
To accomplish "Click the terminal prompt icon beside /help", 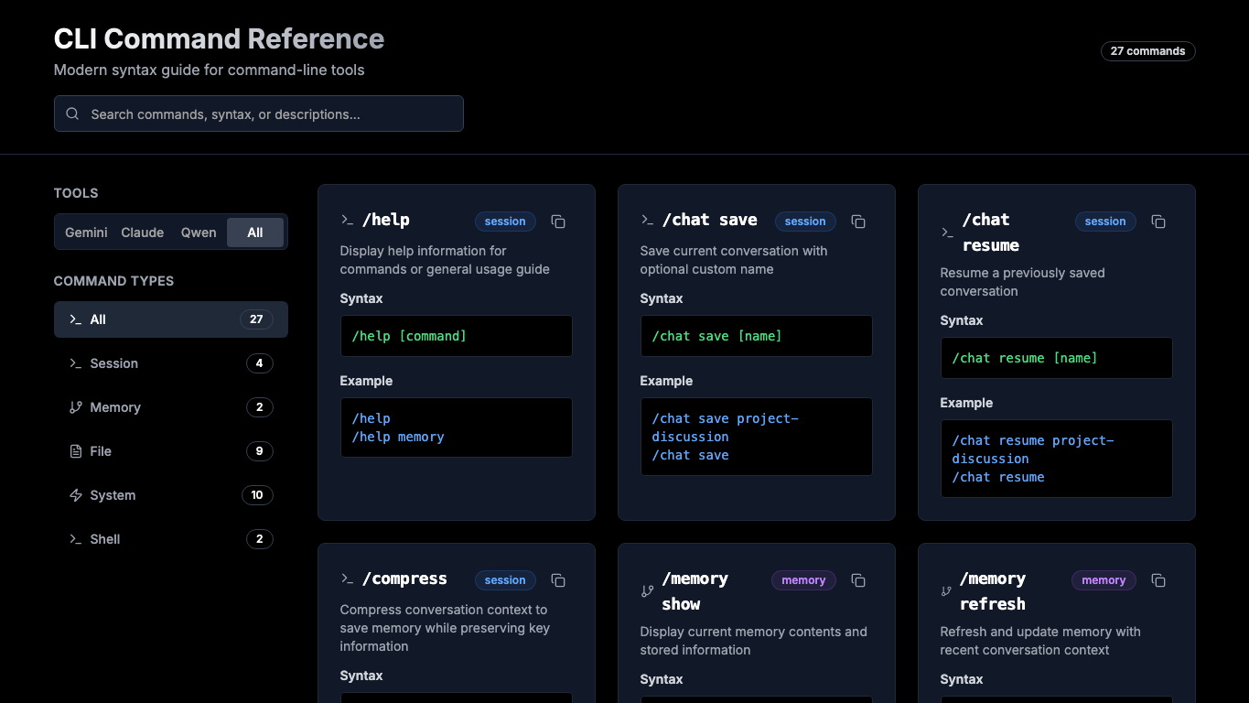I will click(347, 220).
